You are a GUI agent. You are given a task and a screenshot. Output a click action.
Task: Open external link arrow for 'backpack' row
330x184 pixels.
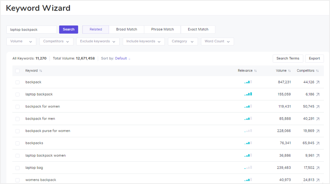pos(318,82)
